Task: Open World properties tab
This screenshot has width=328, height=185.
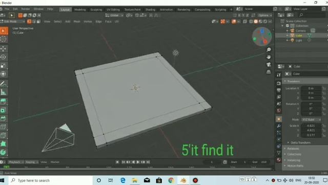Action: pyautogui.click(x=279, y=110)
